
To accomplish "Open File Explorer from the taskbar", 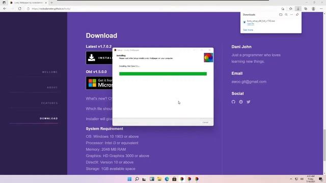I will tap(159, 179).
